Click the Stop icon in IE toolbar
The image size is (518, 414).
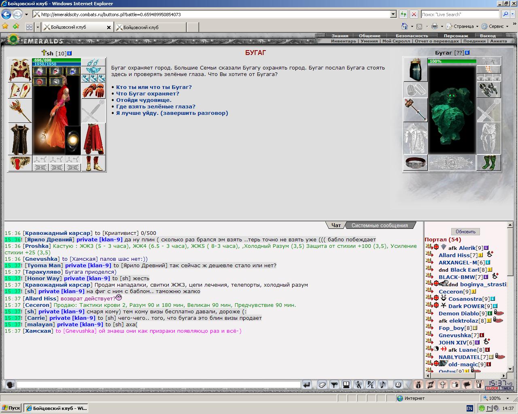[414, 14]
